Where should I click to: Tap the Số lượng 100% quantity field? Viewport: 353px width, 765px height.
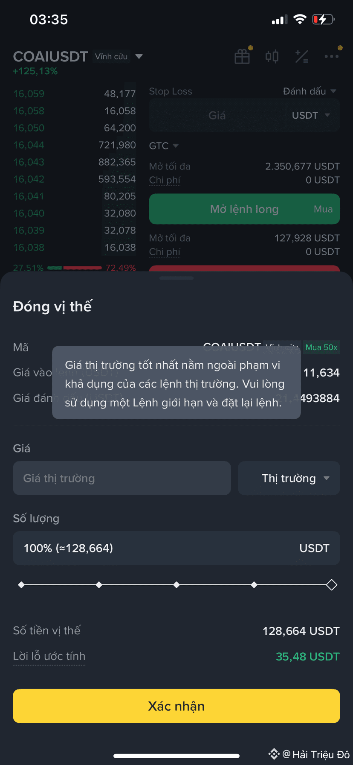pyautogui.click(x=176, y=548)
